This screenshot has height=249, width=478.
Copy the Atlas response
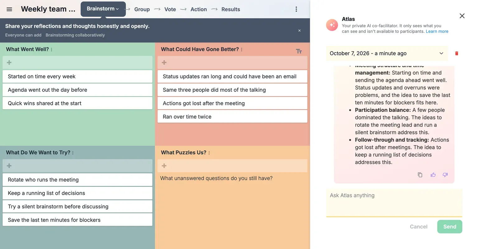click(420, 175)
